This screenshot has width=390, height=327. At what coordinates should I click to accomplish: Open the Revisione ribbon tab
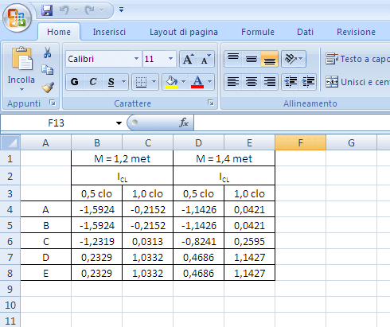point(356,32)
